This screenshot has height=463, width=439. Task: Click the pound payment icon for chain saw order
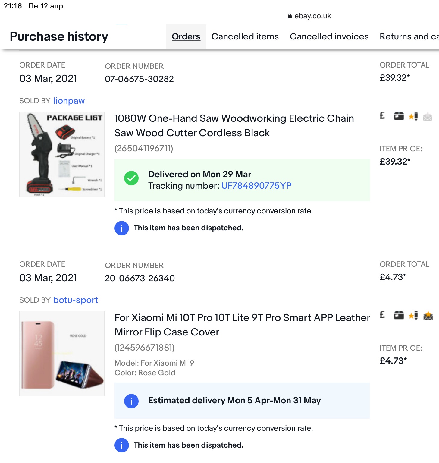point(382,116)
